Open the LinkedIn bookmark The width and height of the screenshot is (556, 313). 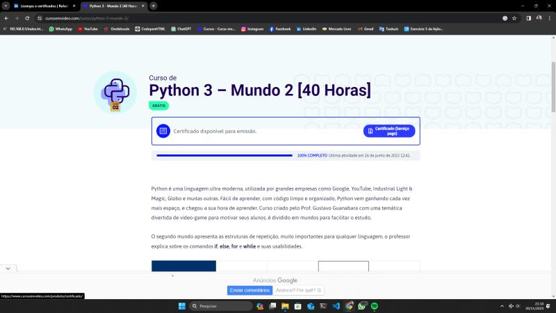(306, 29)
